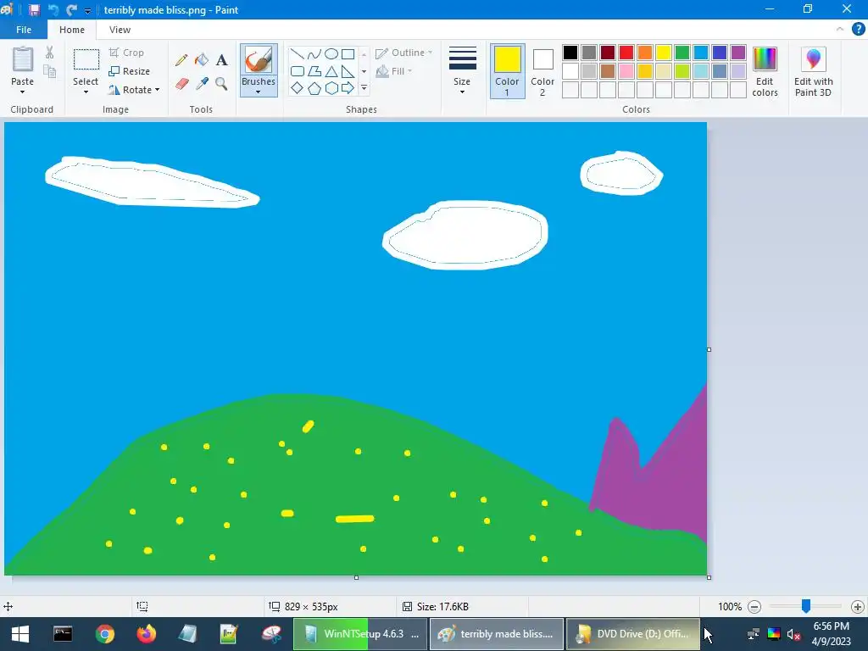Switch to the Home tab
Image resolution: width=868 pixels, height=651 pixels.
[72, 30]
